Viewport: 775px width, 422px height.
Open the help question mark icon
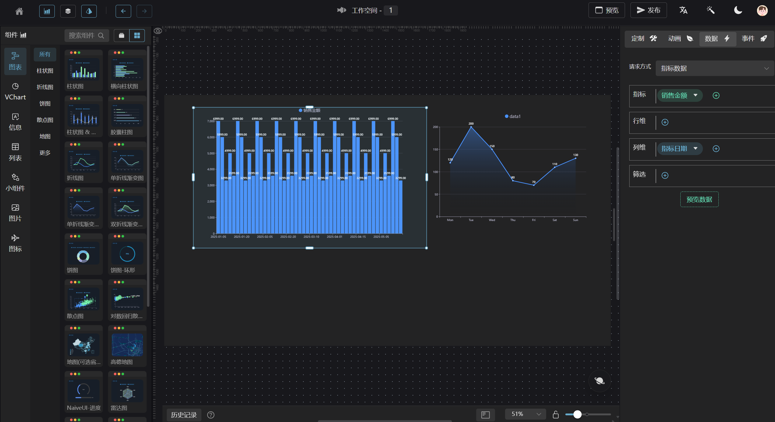211,415
